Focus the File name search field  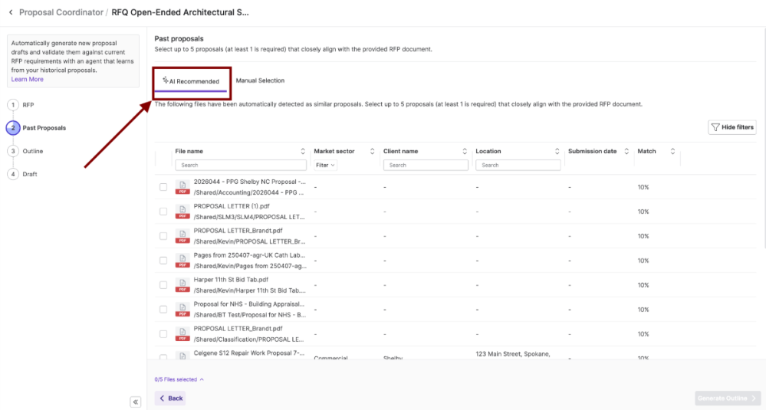coord(241,165)
